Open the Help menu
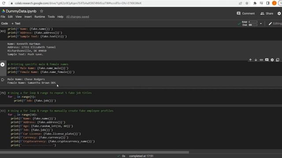 point(60,17)
